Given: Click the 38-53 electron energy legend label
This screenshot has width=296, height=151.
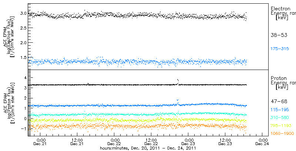Looking at the screenshot, I should pyautogui.click(x=279, y=35).
